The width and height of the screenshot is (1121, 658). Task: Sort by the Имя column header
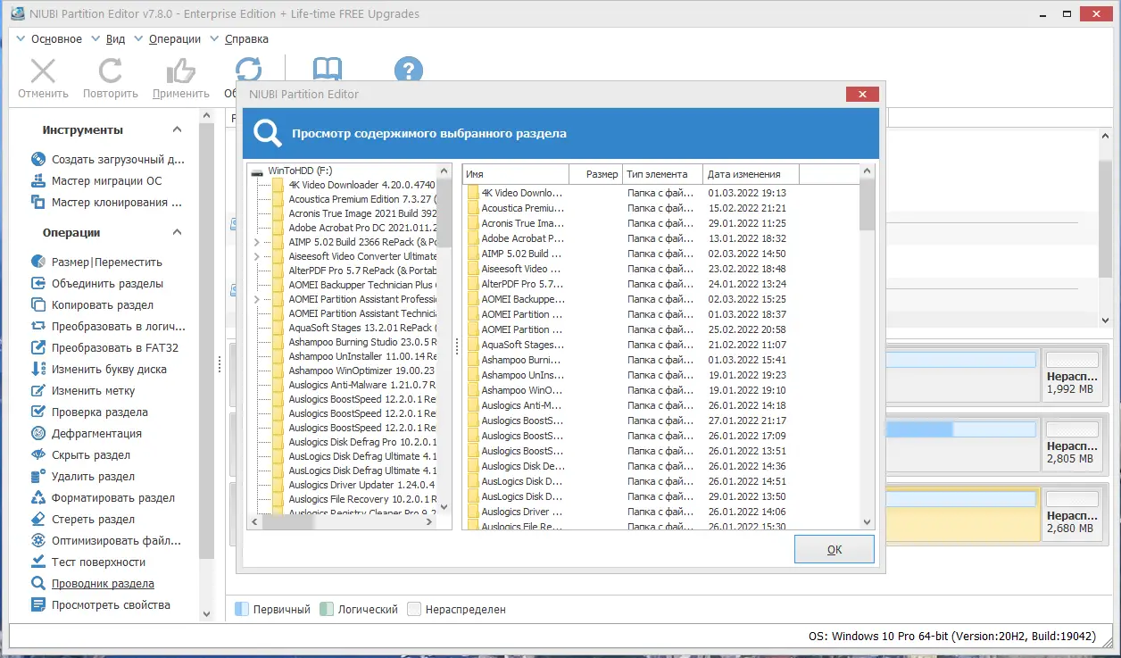(515, 174)
